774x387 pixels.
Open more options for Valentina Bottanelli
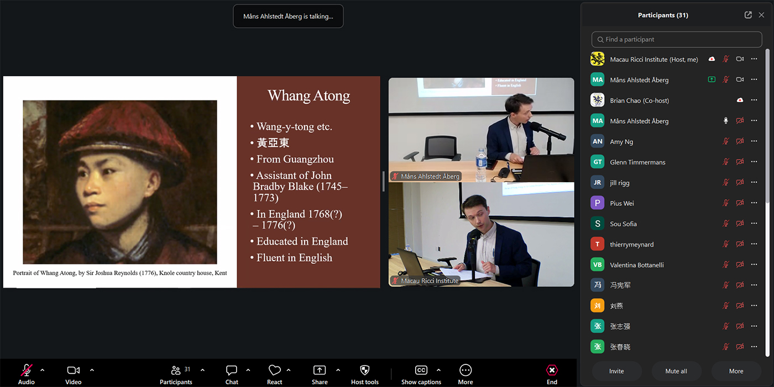[754, 265]
